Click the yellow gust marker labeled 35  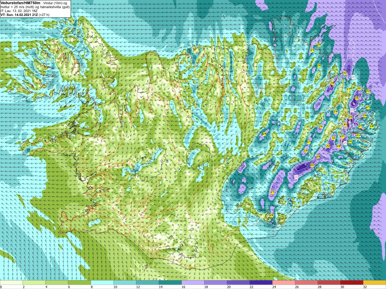351,117
